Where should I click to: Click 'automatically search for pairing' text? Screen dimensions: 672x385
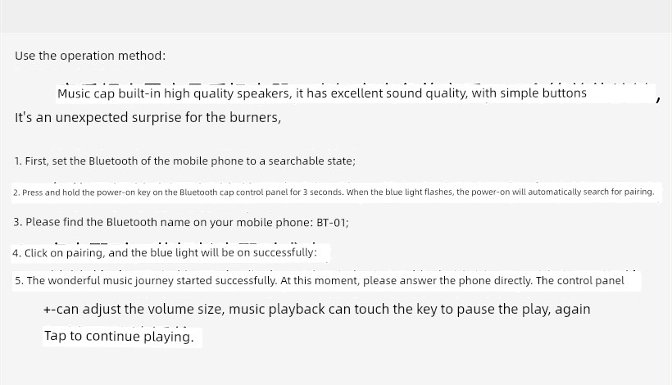pos(591,192)
